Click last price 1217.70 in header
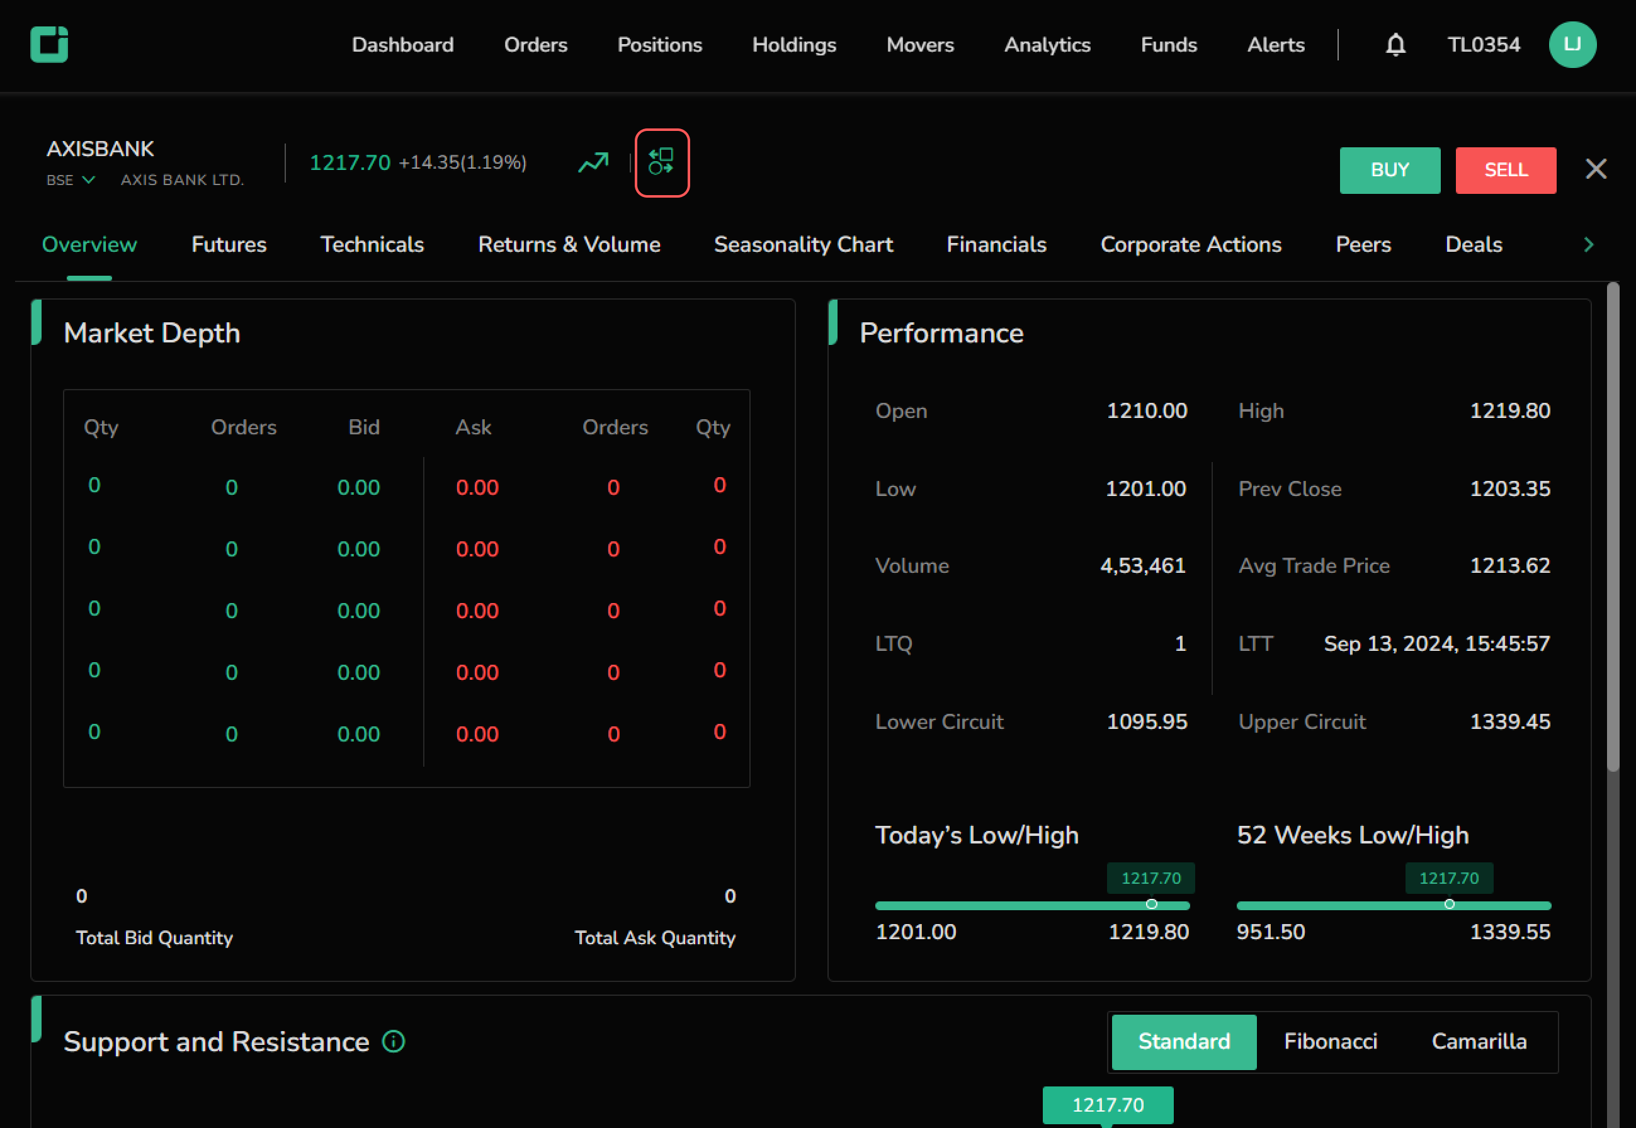Screen dimensions: 1636x1128 tap(350, 162)
